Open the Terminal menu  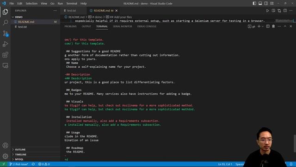72,3
